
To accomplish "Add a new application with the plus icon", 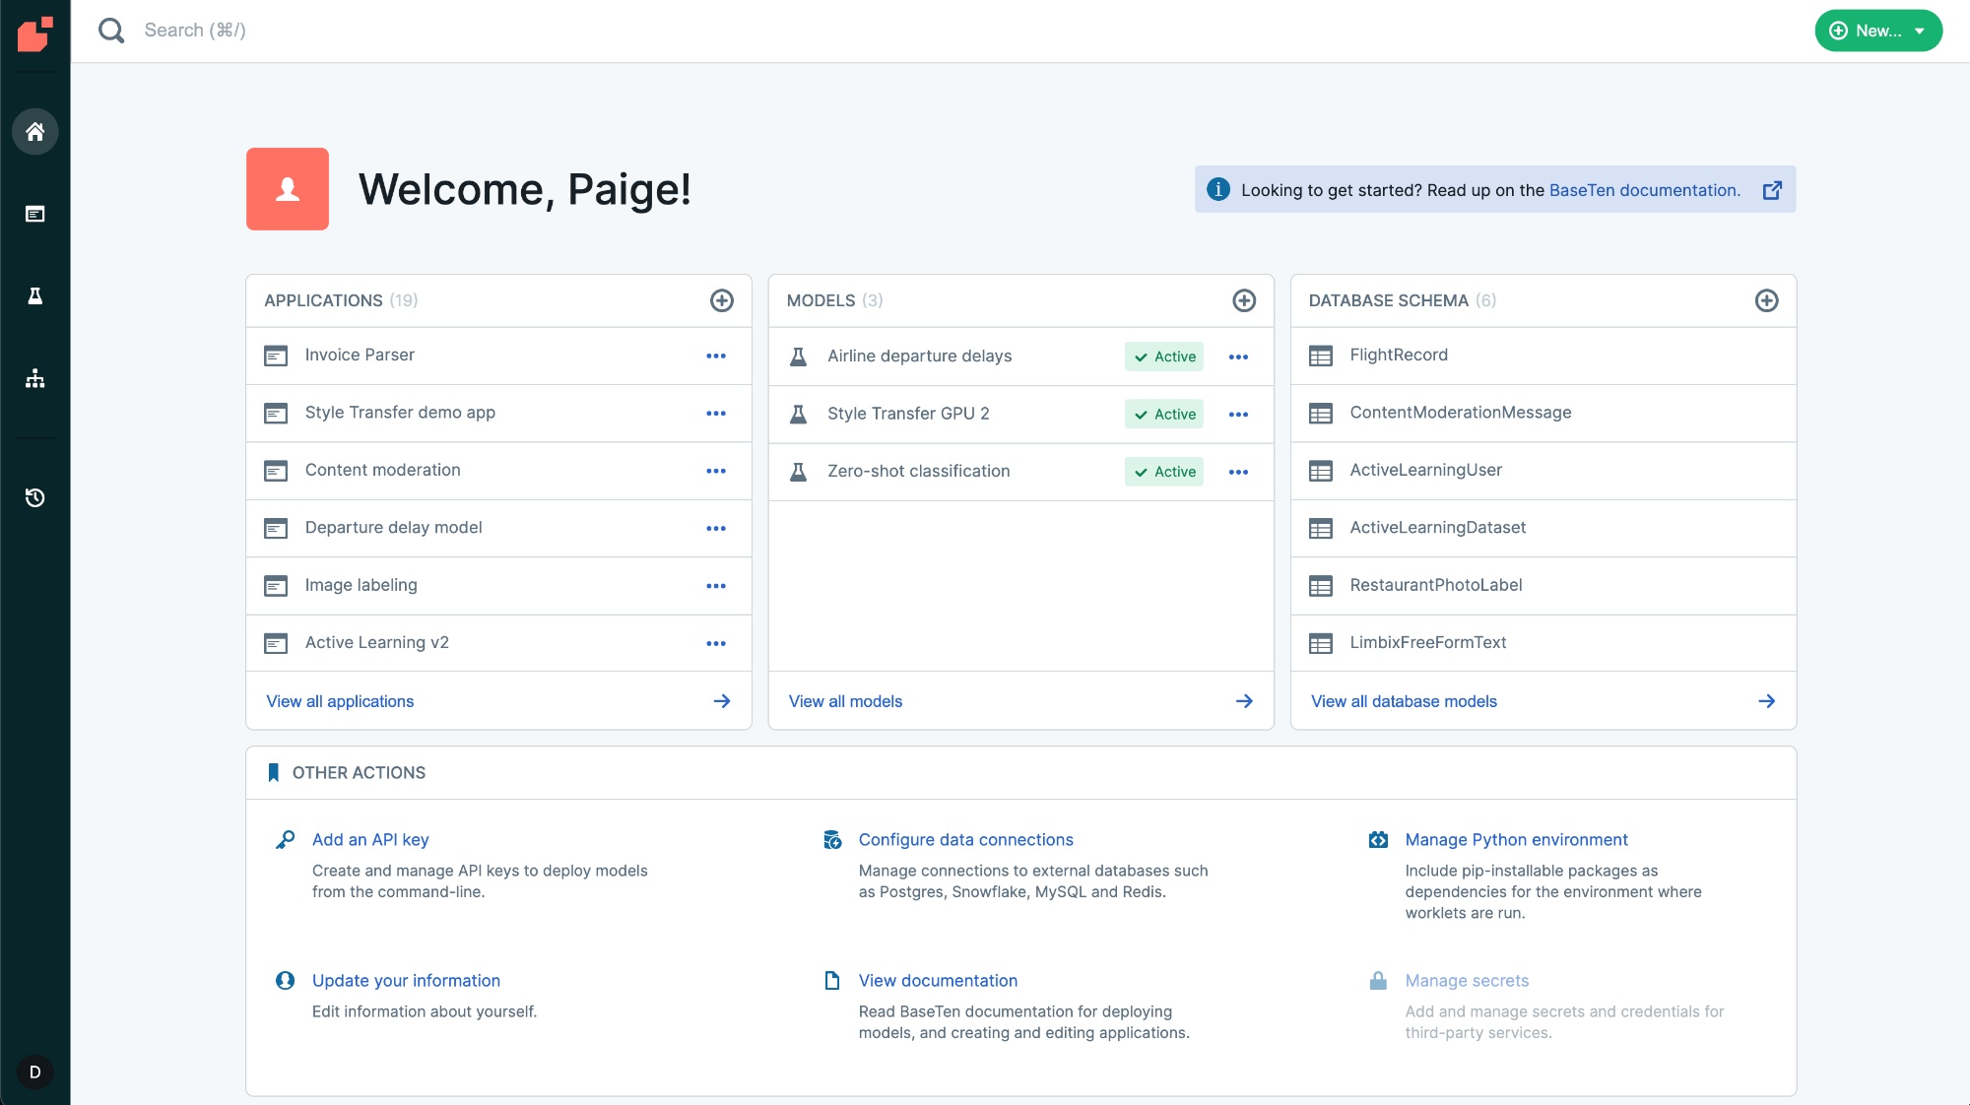I will [x=722, y=300].
